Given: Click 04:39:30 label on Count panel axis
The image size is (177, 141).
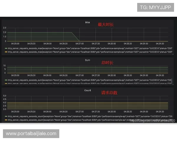Looking at the screenshot, I should point(160,112).
